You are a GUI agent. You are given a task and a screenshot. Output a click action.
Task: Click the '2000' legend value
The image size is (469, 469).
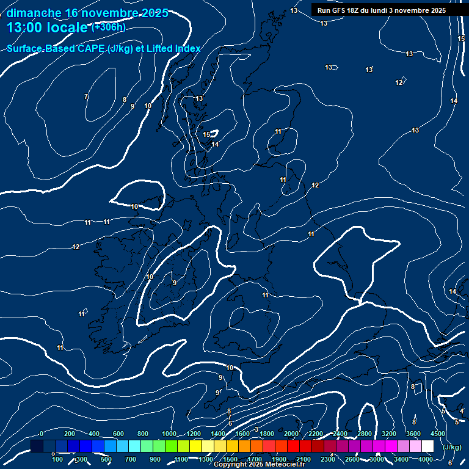pos(291,434)
